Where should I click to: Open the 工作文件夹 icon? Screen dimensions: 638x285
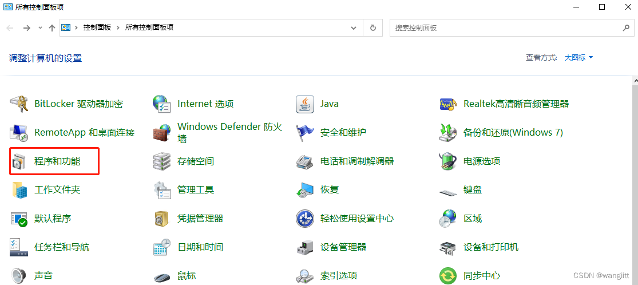coord(19,190)
